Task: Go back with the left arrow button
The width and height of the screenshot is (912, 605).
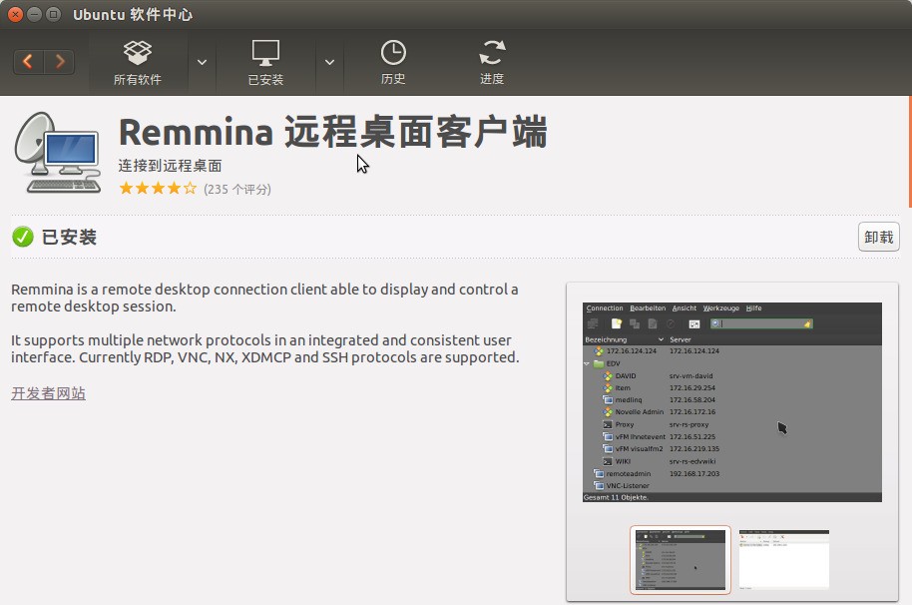Action: click(29, 61)
